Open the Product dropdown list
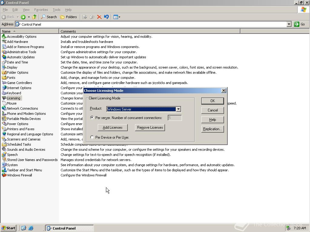This screenshot has height=232, width=310. point(178,109)
